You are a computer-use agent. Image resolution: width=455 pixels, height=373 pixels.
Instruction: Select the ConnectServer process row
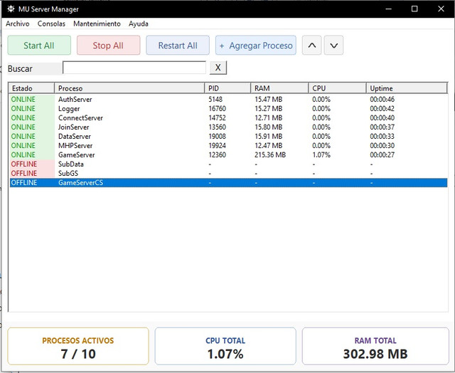pos(228,118)
